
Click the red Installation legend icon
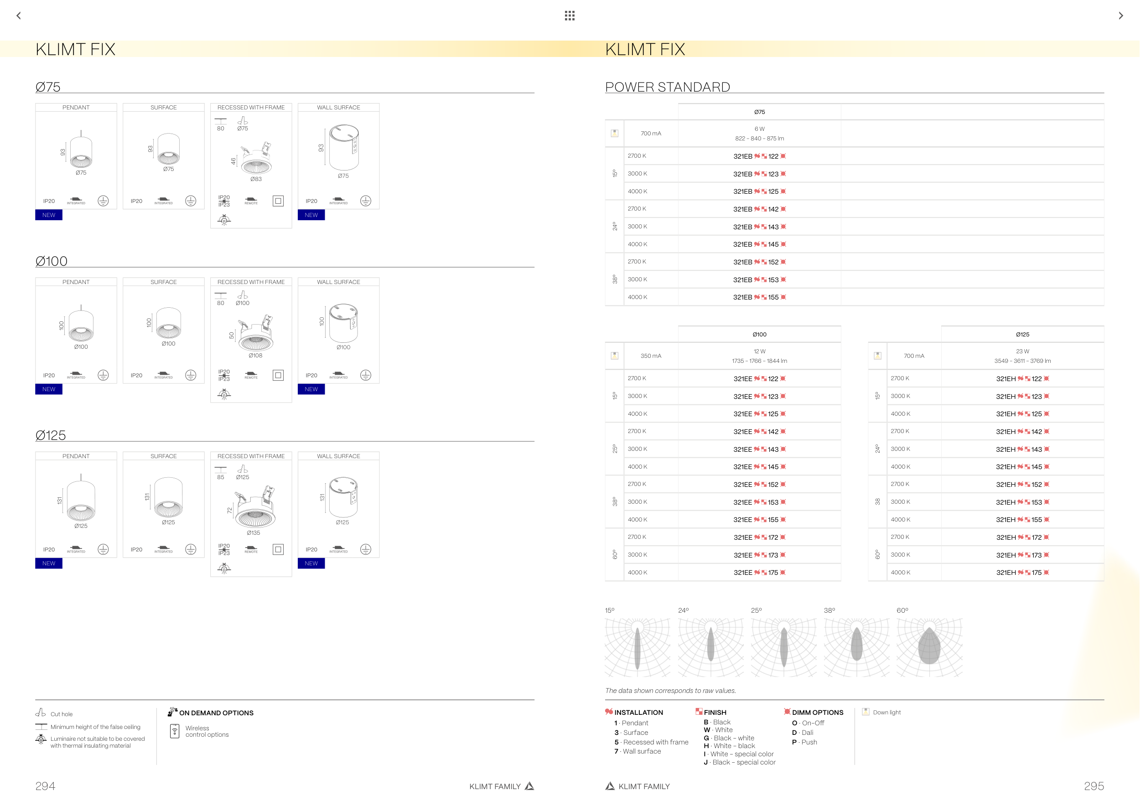click(609, 712)
